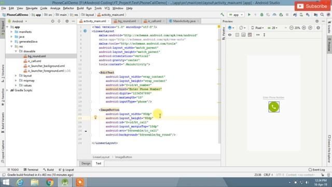Image resolution: width=332 pixels, height=187 pixels.
Task: Open the SDK Manager icon
Action: click(x=308, y=15)
